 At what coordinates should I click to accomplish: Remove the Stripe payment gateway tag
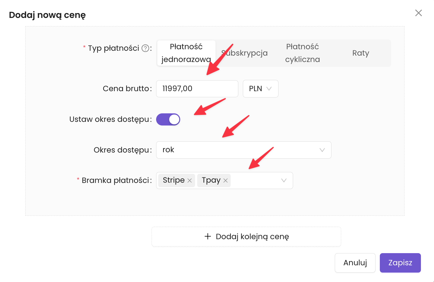coord(190,181)
